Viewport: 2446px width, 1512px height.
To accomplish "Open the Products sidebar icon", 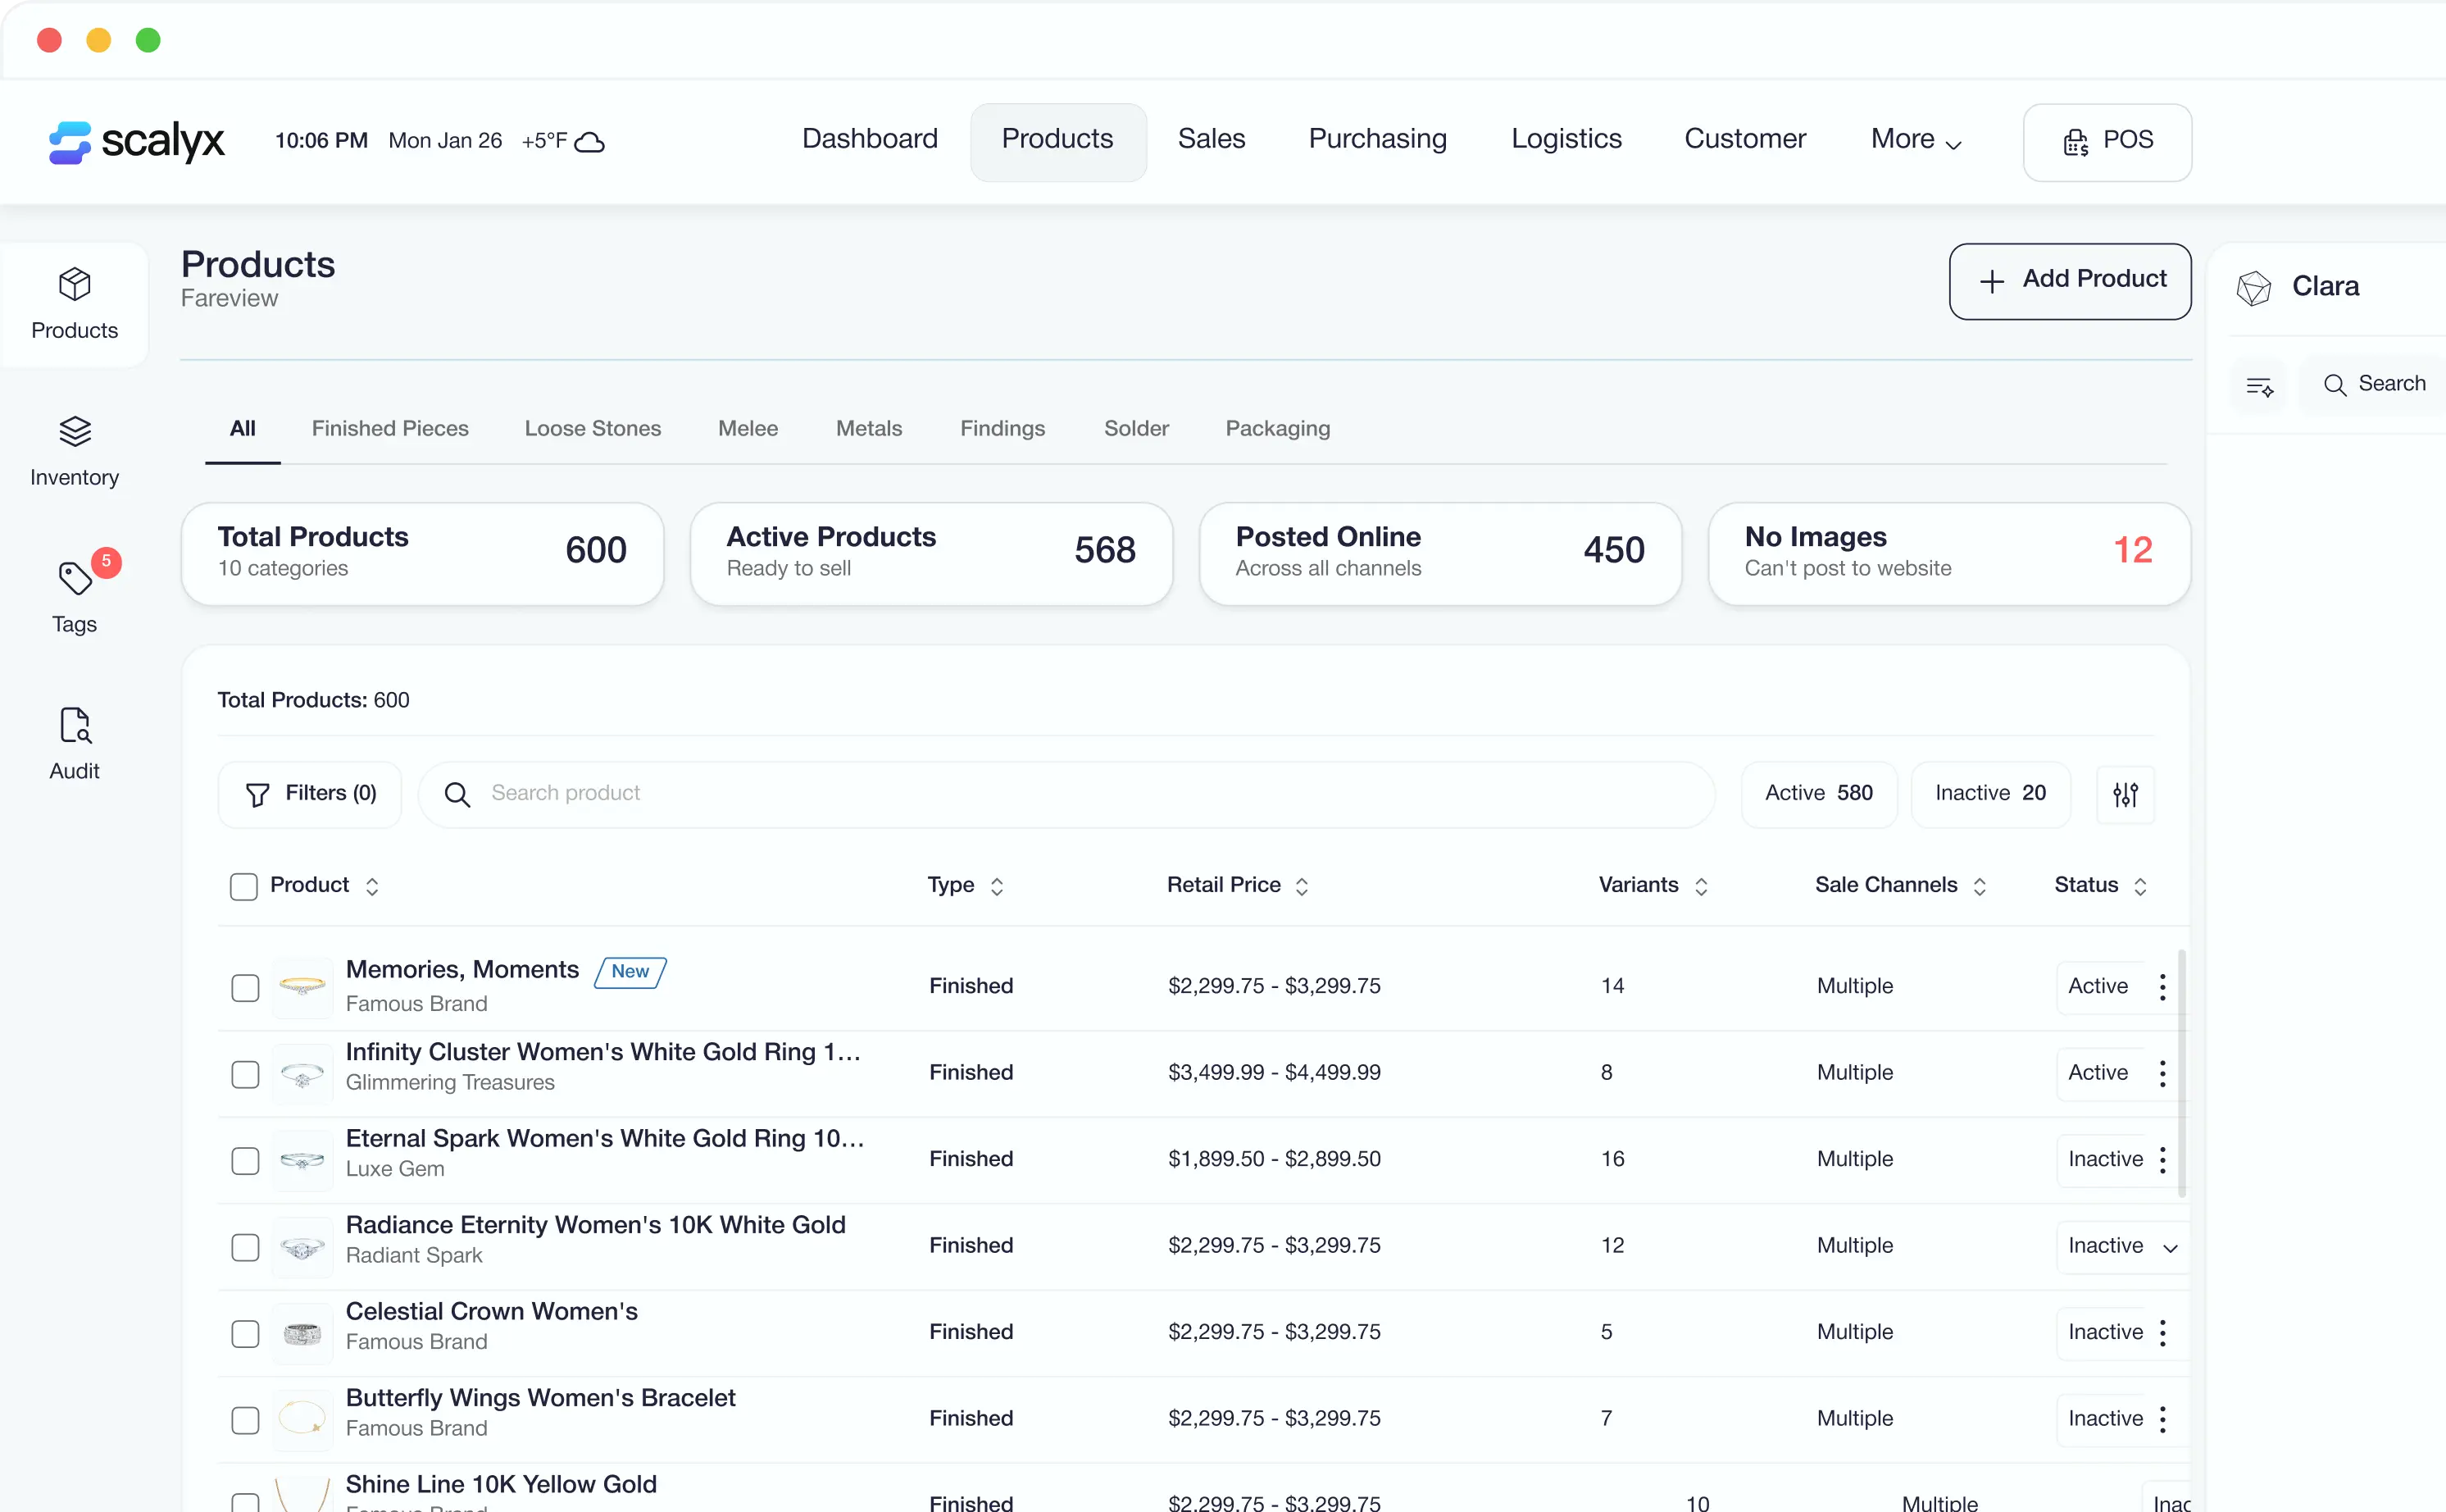I will [74, 304].
